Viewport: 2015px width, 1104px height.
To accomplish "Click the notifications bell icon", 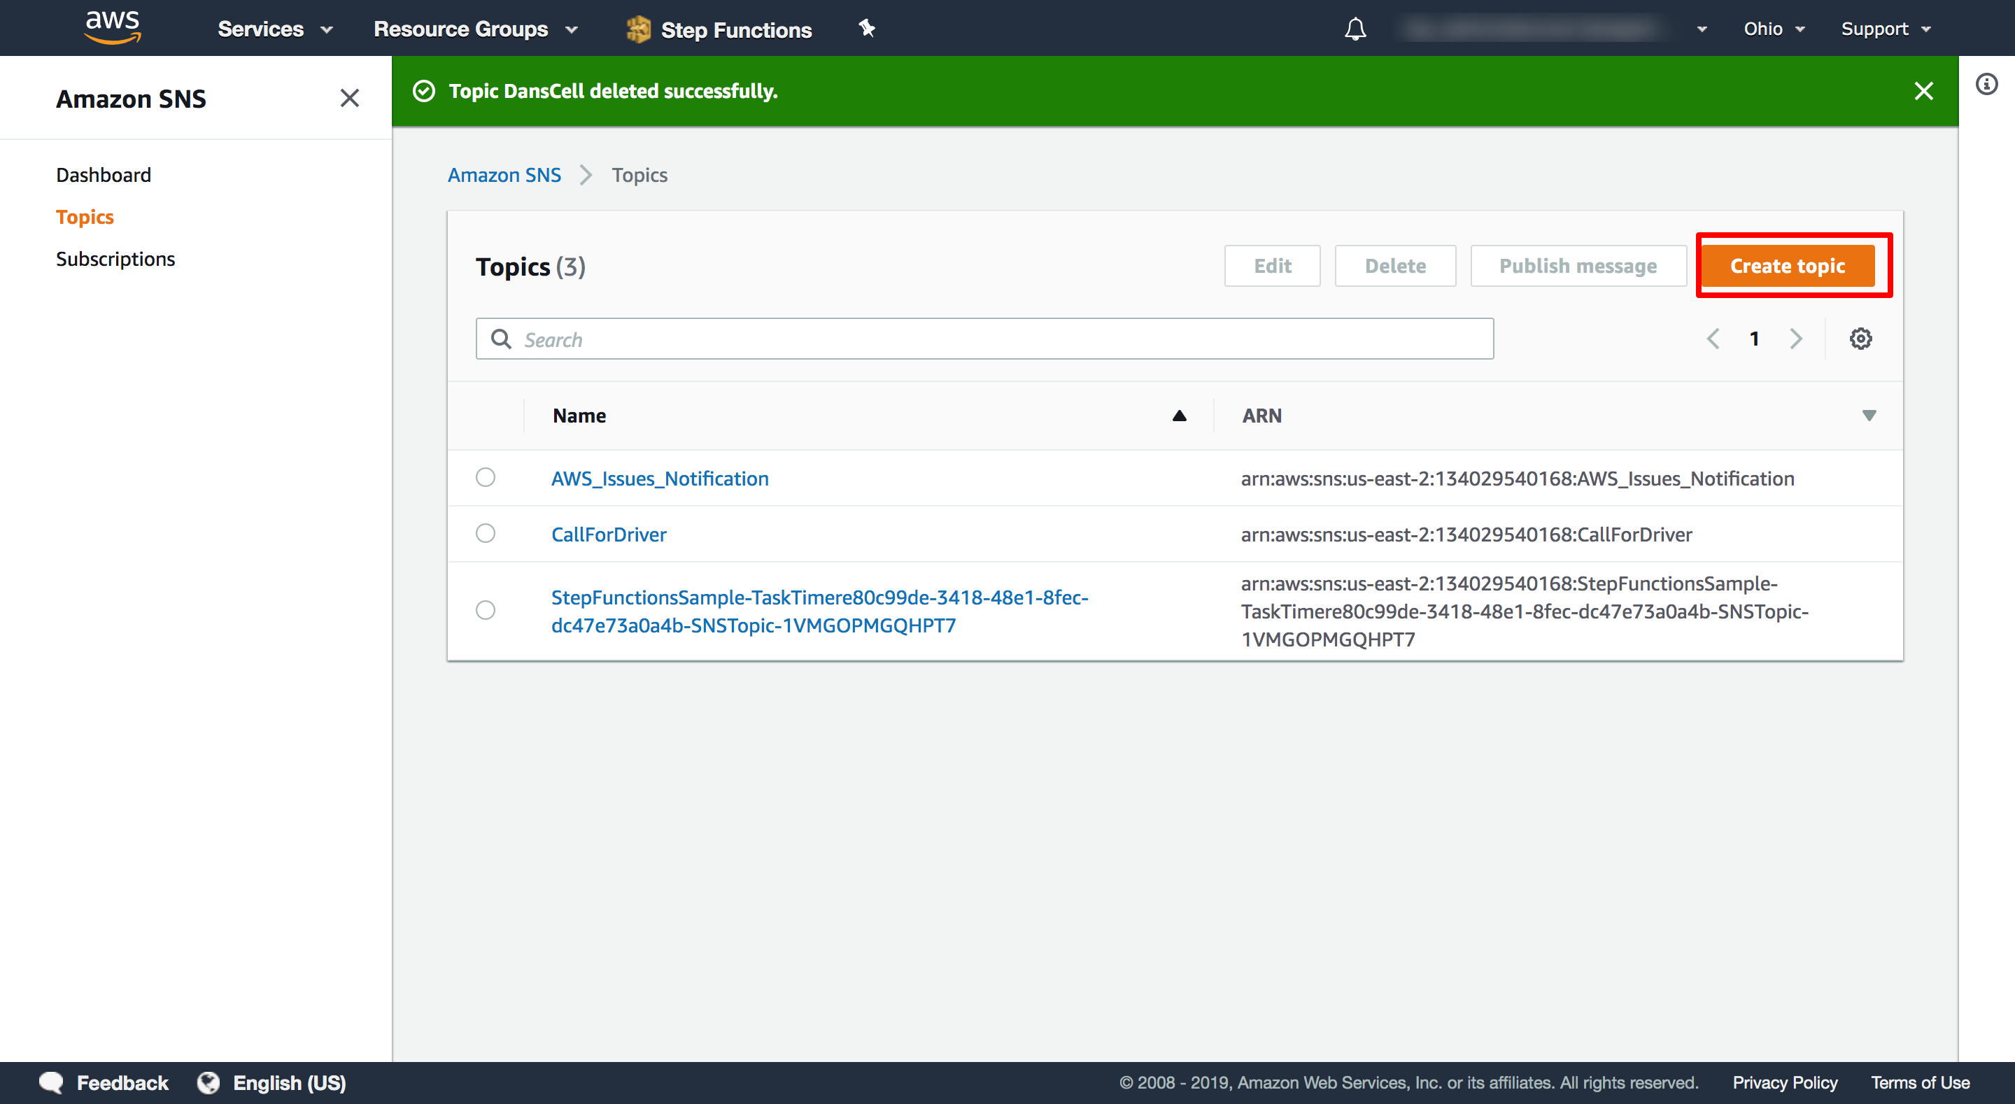I will [x=1355, y=29].
